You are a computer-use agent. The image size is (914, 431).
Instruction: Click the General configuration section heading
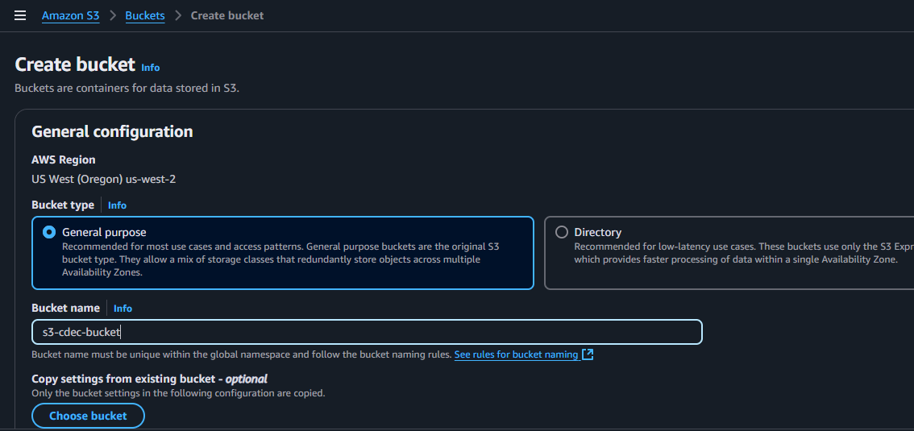pyautogui.click(x=112, y=131)
